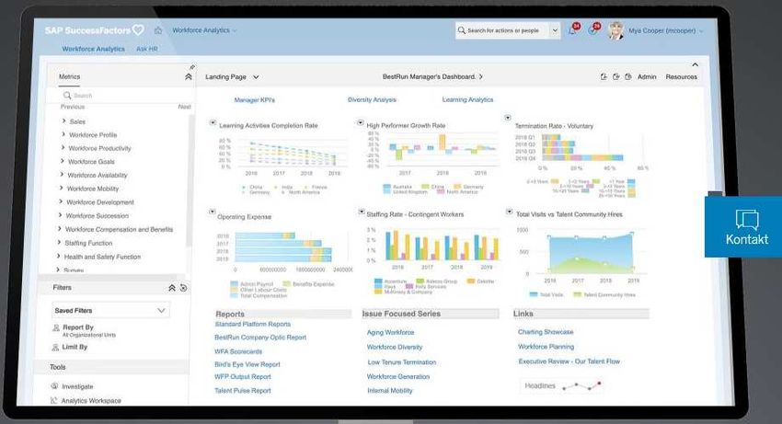Viewport: 782px width, 424px height.
Task: Click the SAP SuccessFactors heart logo
Action: pos(138,30)
